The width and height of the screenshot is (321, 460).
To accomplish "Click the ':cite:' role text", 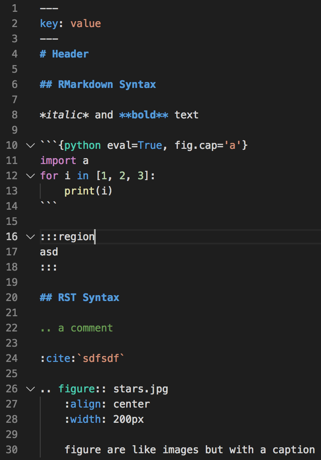I will point(58,359).
